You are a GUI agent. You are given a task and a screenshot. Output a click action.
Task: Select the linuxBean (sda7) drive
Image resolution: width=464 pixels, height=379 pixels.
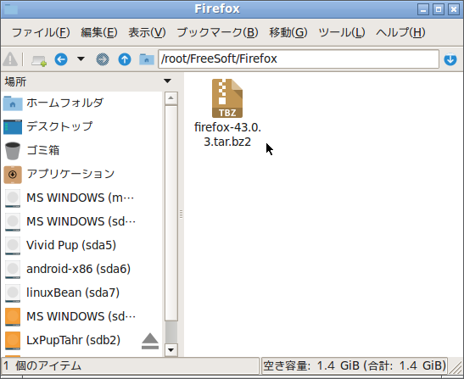82,293
